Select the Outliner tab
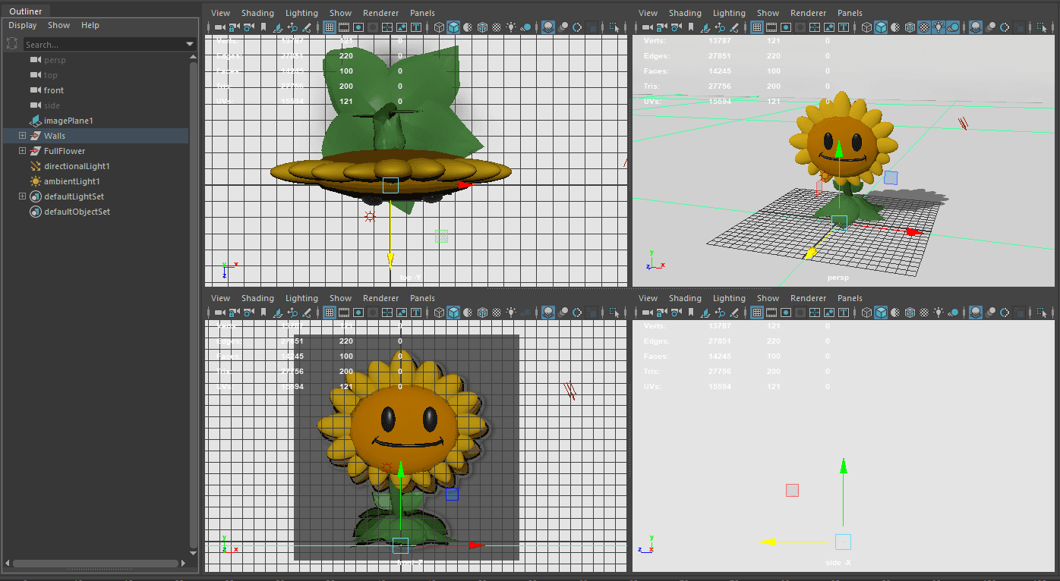Image resolution: width=1060 pixels, height=581 pixels. coord(25,11)
